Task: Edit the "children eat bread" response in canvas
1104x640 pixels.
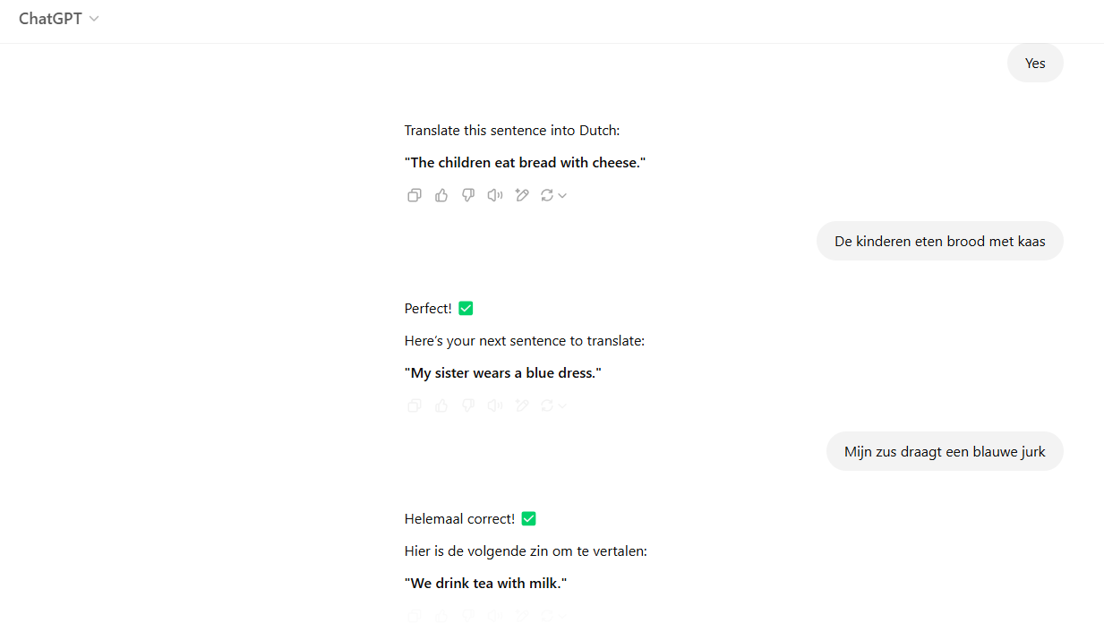Action: tap(522, 195)
